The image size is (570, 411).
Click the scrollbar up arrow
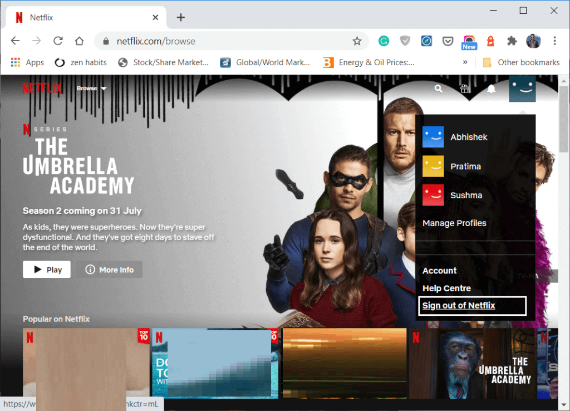coord(564,81)
